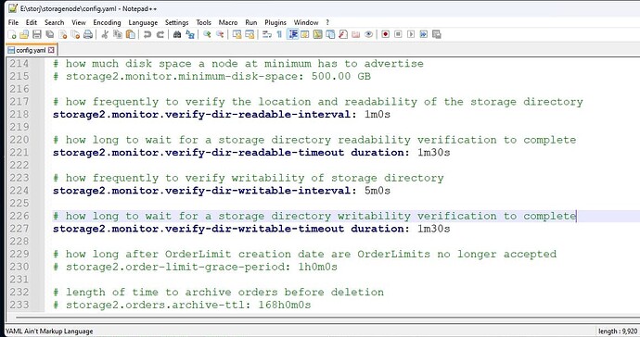Open the Function List panel icon
640x337 pixels.
343,34
